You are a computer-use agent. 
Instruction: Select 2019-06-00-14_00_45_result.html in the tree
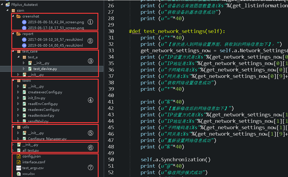point(55,45)
